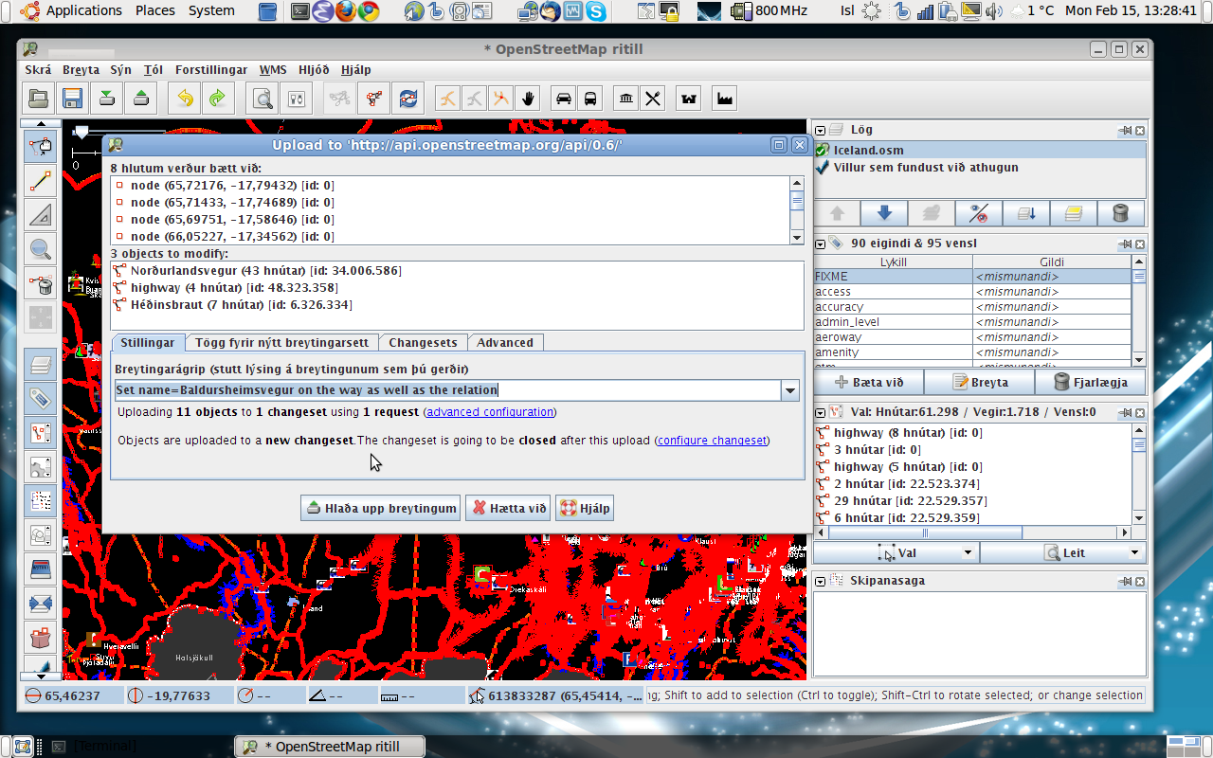Select the Draw nodes tool
Viewport: 1213px width, 758px height.
coord(40,181)
